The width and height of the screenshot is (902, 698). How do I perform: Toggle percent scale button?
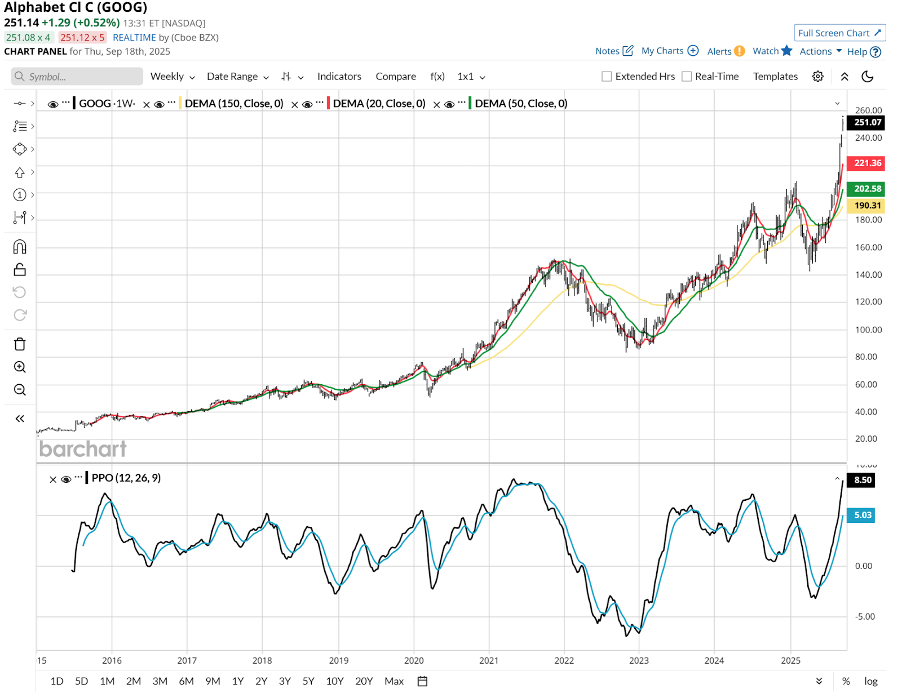[x=846, y=681]
